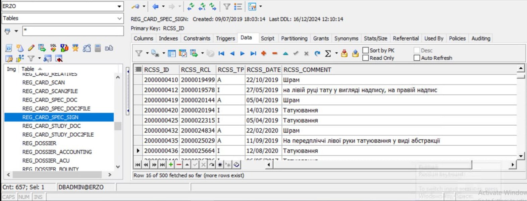Click the pencil edit icon in left toolbar
The height and width of the screenshot is (201, 527).
31,48
